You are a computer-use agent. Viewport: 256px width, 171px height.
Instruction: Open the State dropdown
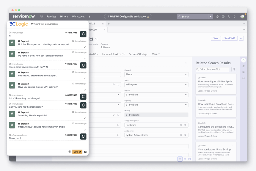tap(156, 84)
